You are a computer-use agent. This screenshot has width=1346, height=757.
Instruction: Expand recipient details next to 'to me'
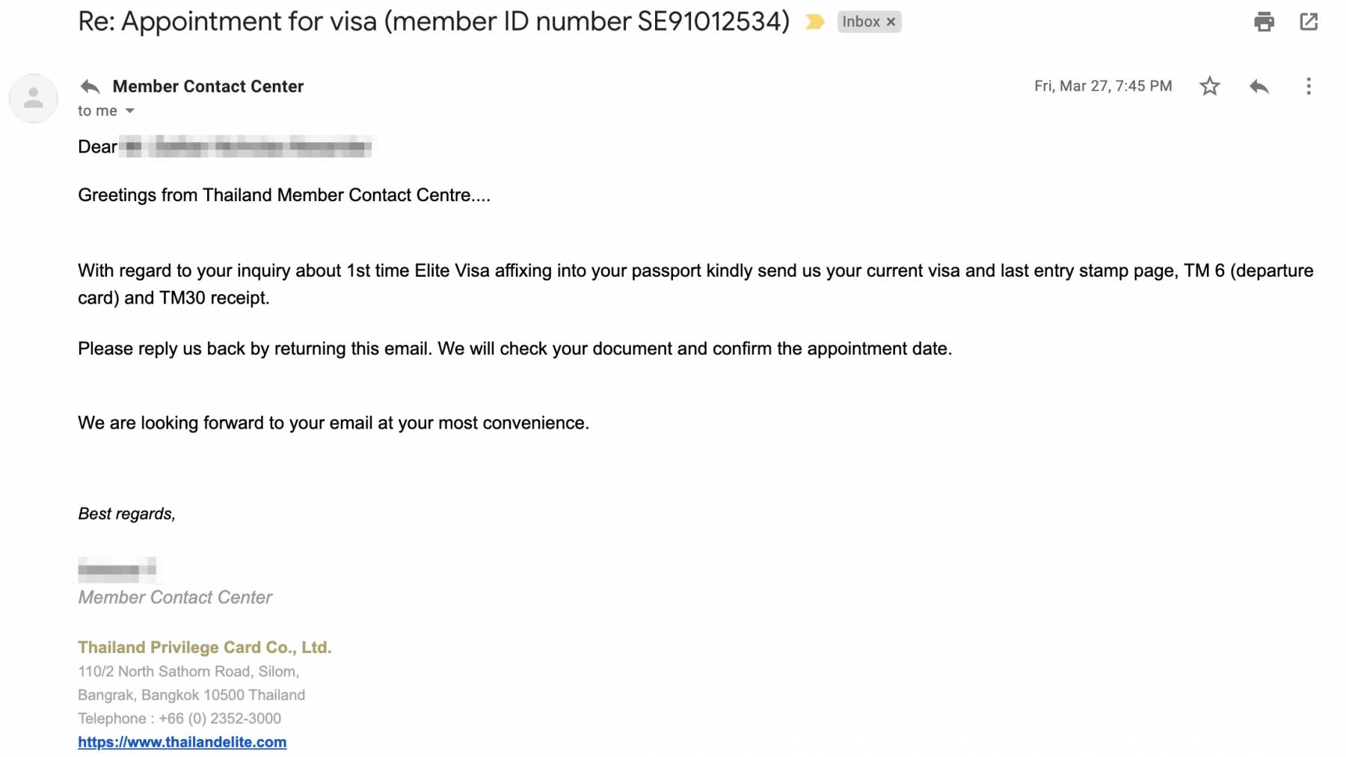(x=129, y=111)
